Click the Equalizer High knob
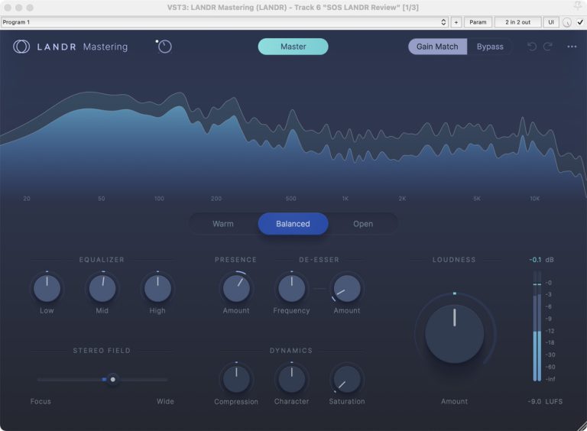 click(x=157, y=288)
